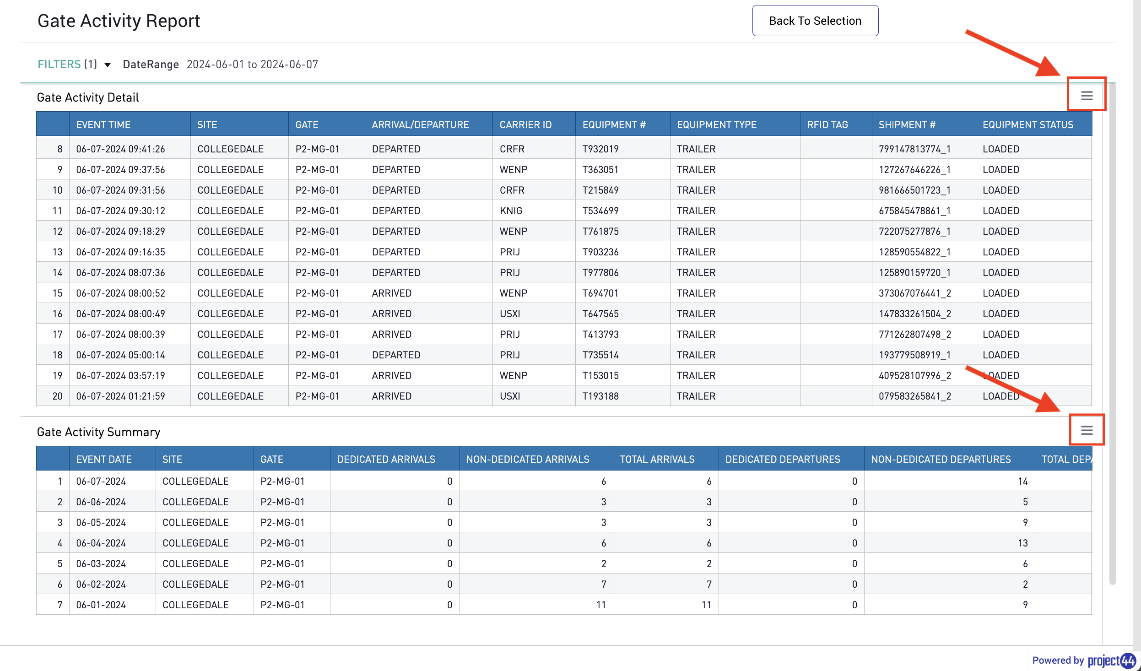Select shipment 079583265841_2
The height and width of the screenshot is (671, 1141).
click(914, 396)
